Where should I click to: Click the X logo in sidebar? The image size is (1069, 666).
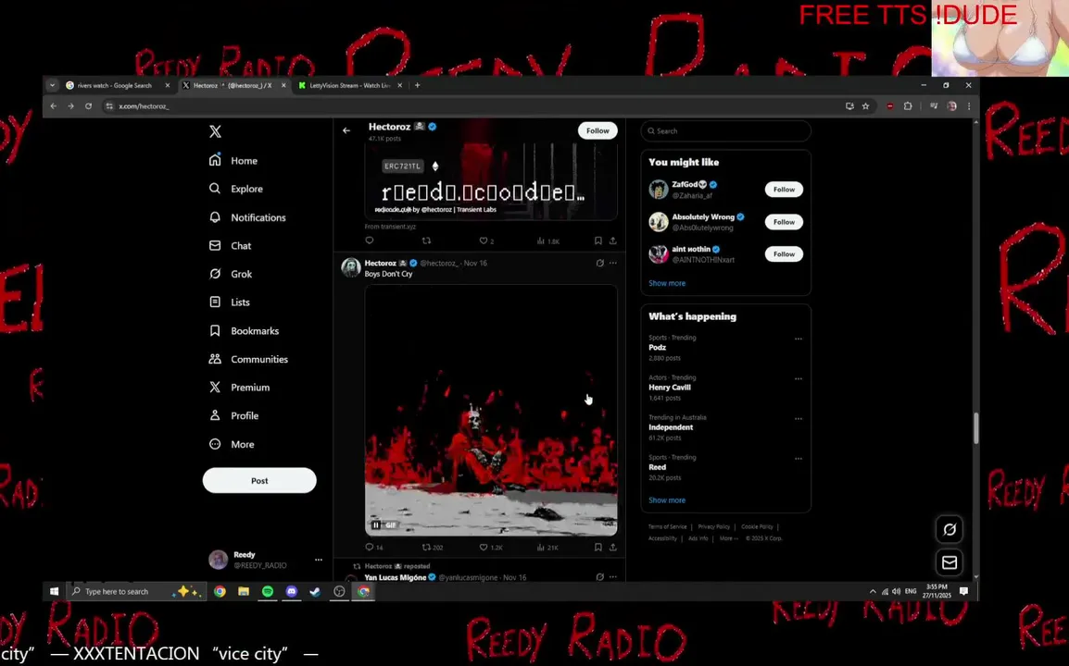[x=215, y=131]
